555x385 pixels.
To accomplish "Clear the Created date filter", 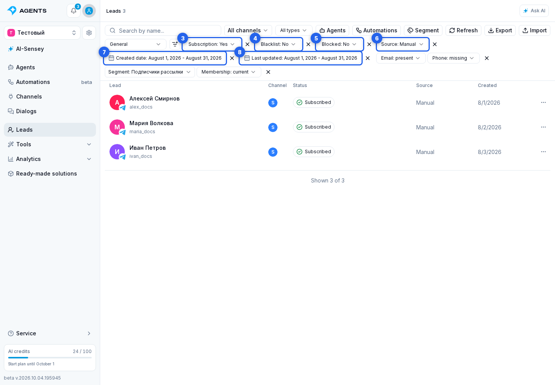I will [232, 58].
